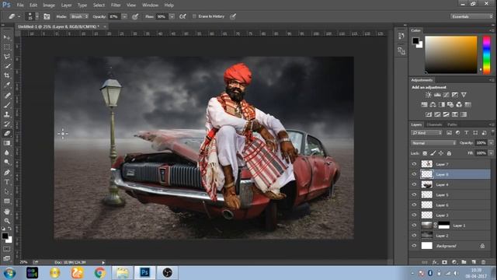Open the eraser Mode dropdown set to Brush

(78, 16)
